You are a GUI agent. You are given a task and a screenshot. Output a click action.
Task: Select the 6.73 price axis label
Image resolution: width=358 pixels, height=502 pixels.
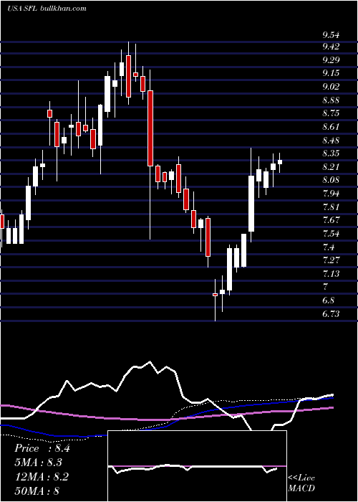click(x=331, y=314)
